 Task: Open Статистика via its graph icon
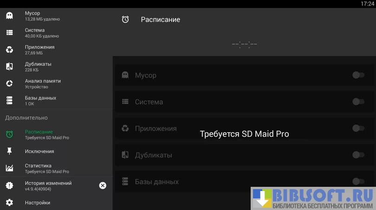(x=9, y=168)
